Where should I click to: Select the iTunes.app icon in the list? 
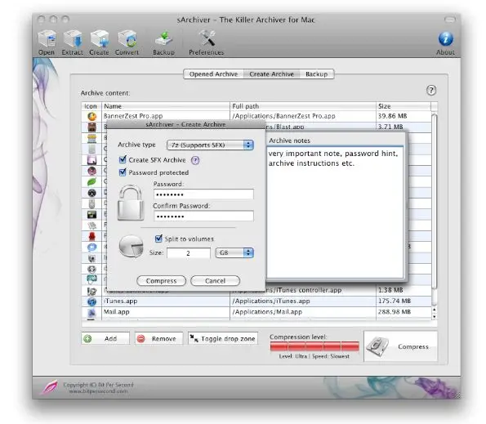[91, 301]
